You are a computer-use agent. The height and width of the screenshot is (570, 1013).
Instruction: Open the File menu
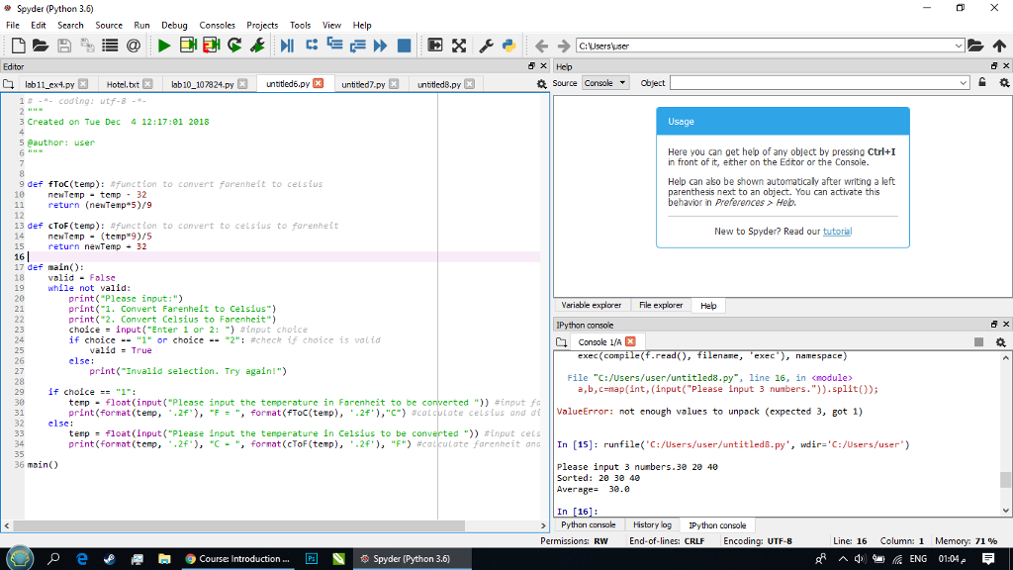13,25
